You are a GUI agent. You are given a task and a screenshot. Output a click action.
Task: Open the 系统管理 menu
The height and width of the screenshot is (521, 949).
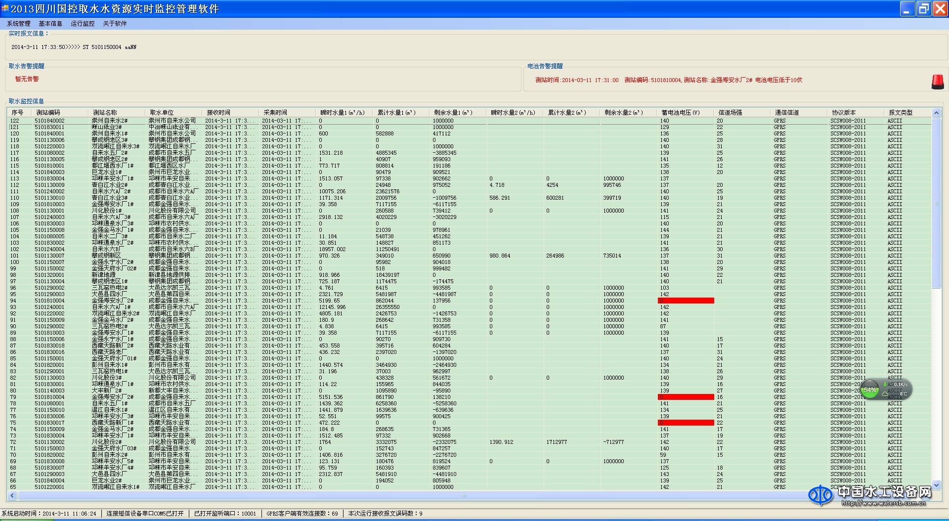point(19,24)
